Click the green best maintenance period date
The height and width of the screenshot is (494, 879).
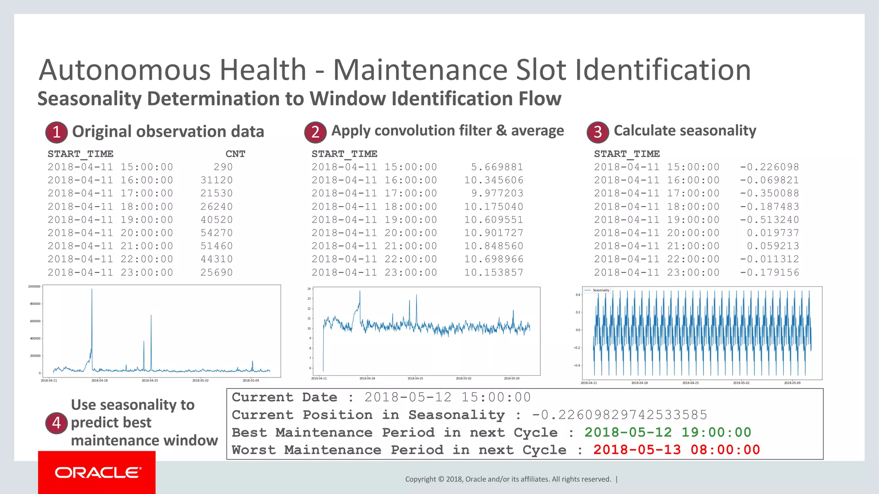668,432
